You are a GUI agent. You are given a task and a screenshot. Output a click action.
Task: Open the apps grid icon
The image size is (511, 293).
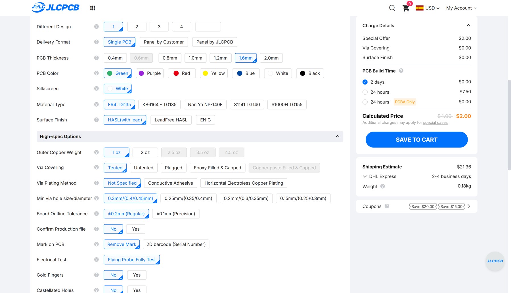pyautogui.click(x=93, y=8)
